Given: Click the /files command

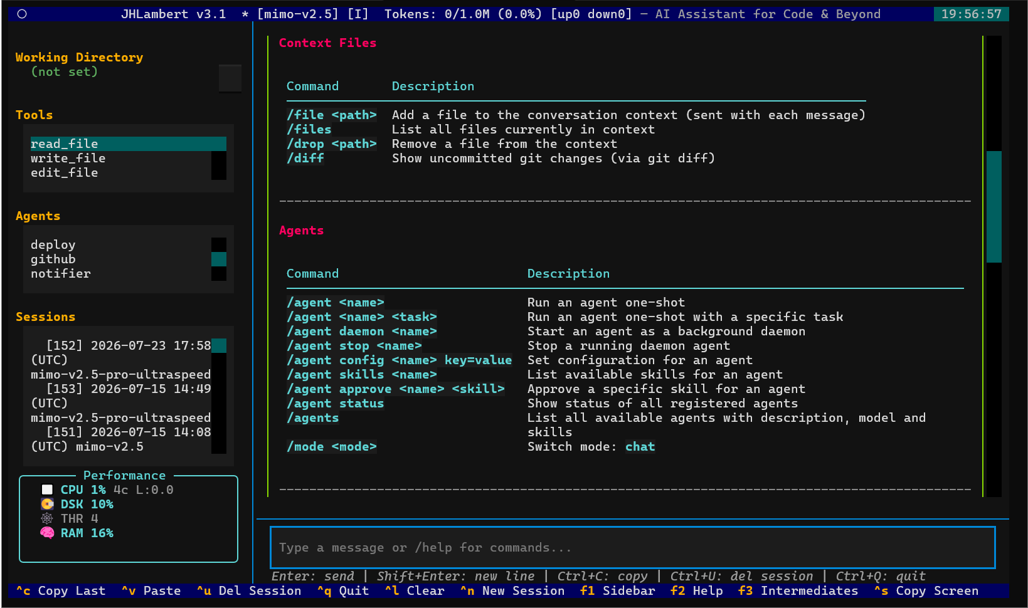Looking at the screenshot, I should click(x=309, y=129).
